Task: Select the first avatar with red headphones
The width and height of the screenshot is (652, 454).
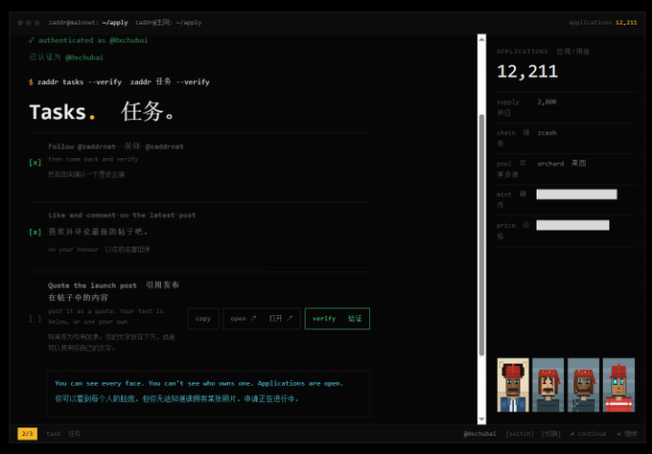Action: tap(513, 385)
